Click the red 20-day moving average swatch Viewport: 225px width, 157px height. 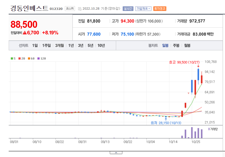pos(19,58)
